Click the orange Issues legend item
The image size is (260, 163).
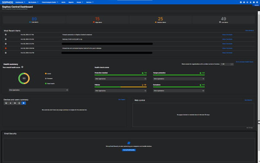[x=48, y=74]
